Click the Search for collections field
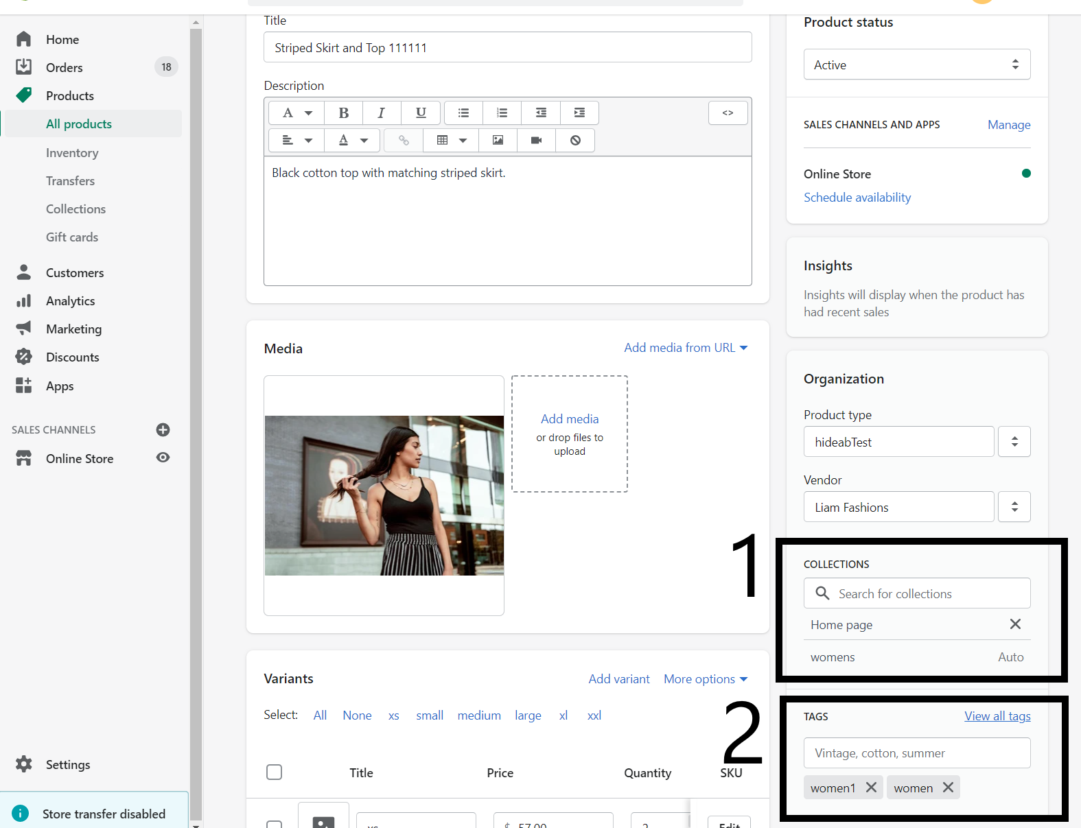The width and height of the screenshot is (1081, 828). click(916, 593)
